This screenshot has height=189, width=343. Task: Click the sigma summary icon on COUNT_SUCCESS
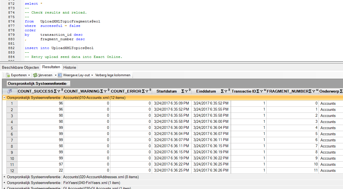coord(55,91)
